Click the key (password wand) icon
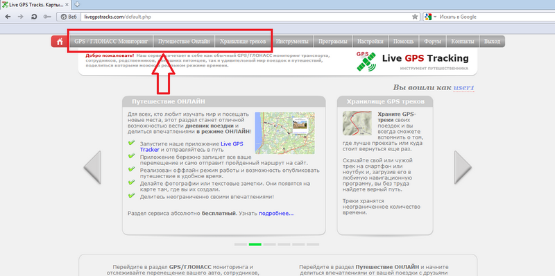 47,17
